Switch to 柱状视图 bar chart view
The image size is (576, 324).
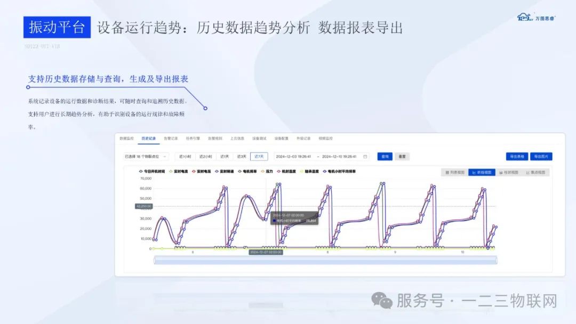tap(509, 172)
